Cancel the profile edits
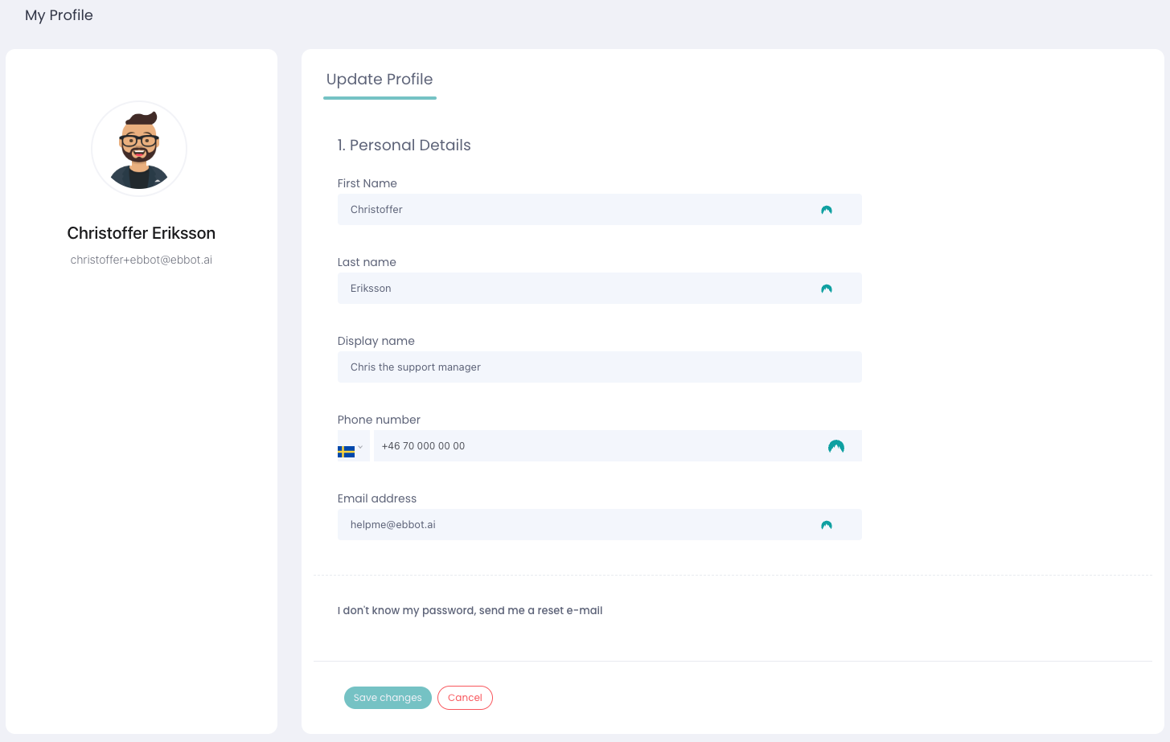The width and height of the screenshot is (1170, 742). [465, 698]
